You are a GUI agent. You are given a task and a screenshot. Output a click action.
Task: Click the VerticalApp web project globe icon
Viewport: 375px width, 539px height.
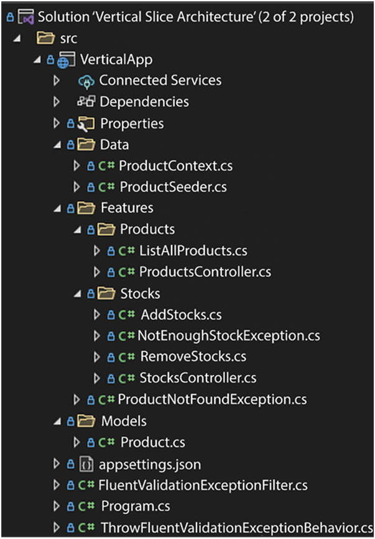[x=66, y=60]
